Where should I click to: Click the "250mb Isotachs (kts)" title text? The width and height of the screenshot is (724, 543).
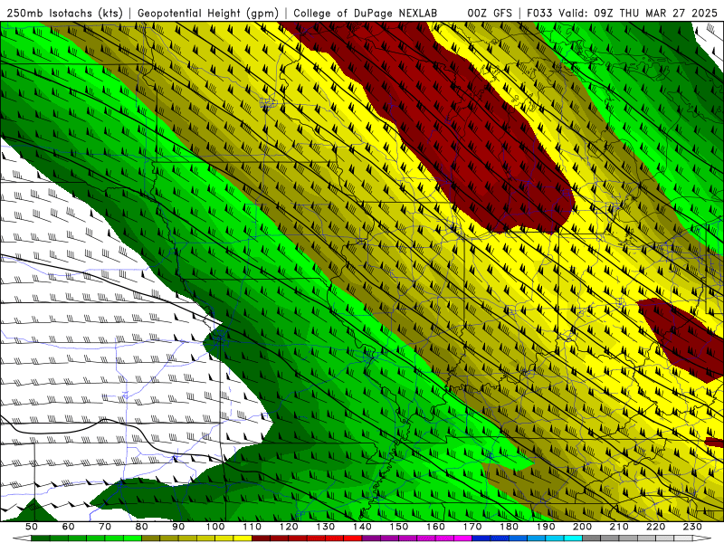click(x=64, y=13)
